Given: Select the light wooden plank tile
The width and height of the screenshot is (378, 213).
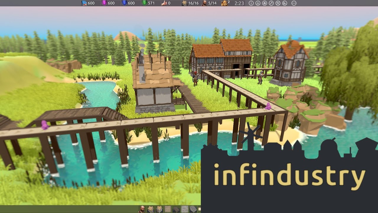Looking at the screenshot, I should 168,209.
